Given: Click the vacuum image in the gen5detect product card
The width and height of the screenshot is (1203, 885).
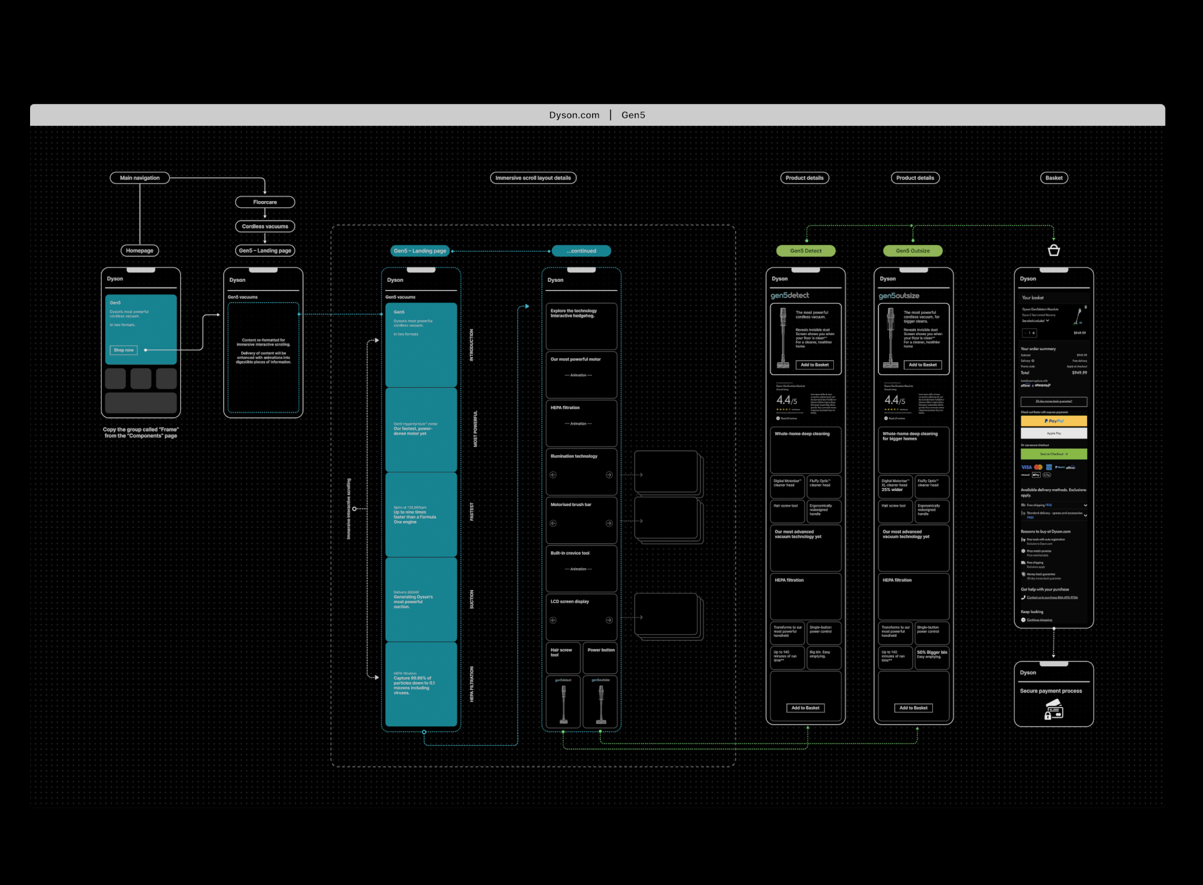Looking at the screenshot, I should pyautogui.click(x=783, y=338).
